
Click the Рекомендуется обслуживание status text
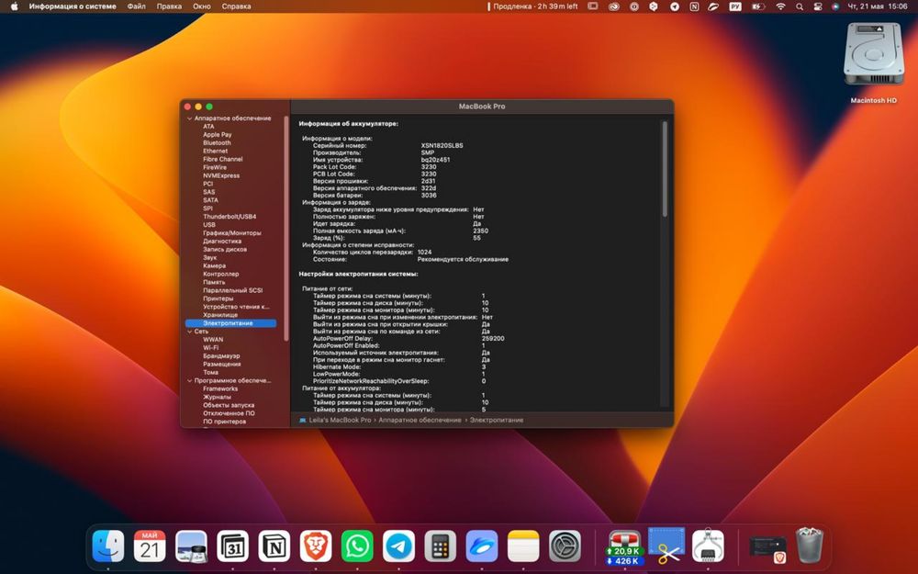point(463,259)
